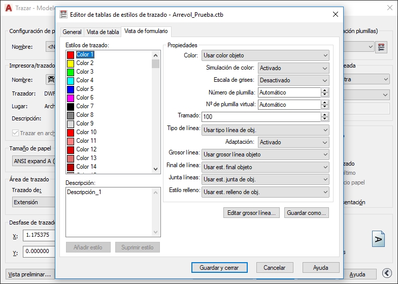Increase the Nº de plumilla virtual value
Image resolution: width=398 pixels, height=284 pixels.
pyautogui.click(x=324, y=103)
